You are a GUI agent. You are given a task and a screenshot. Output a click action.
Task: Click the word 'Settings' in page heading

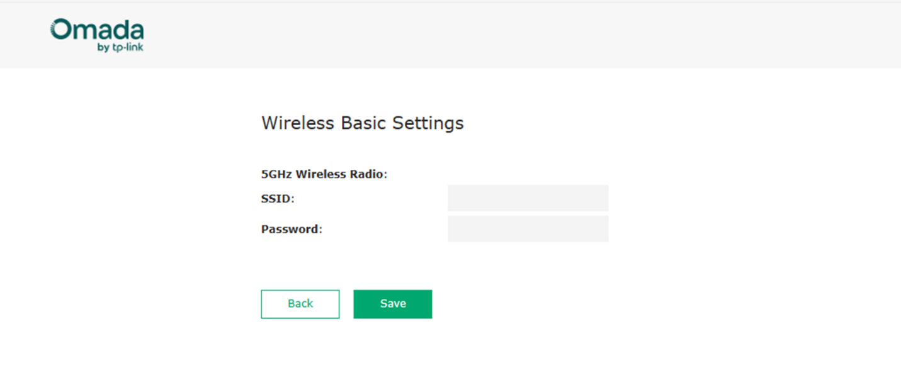(x=428, y=123)
